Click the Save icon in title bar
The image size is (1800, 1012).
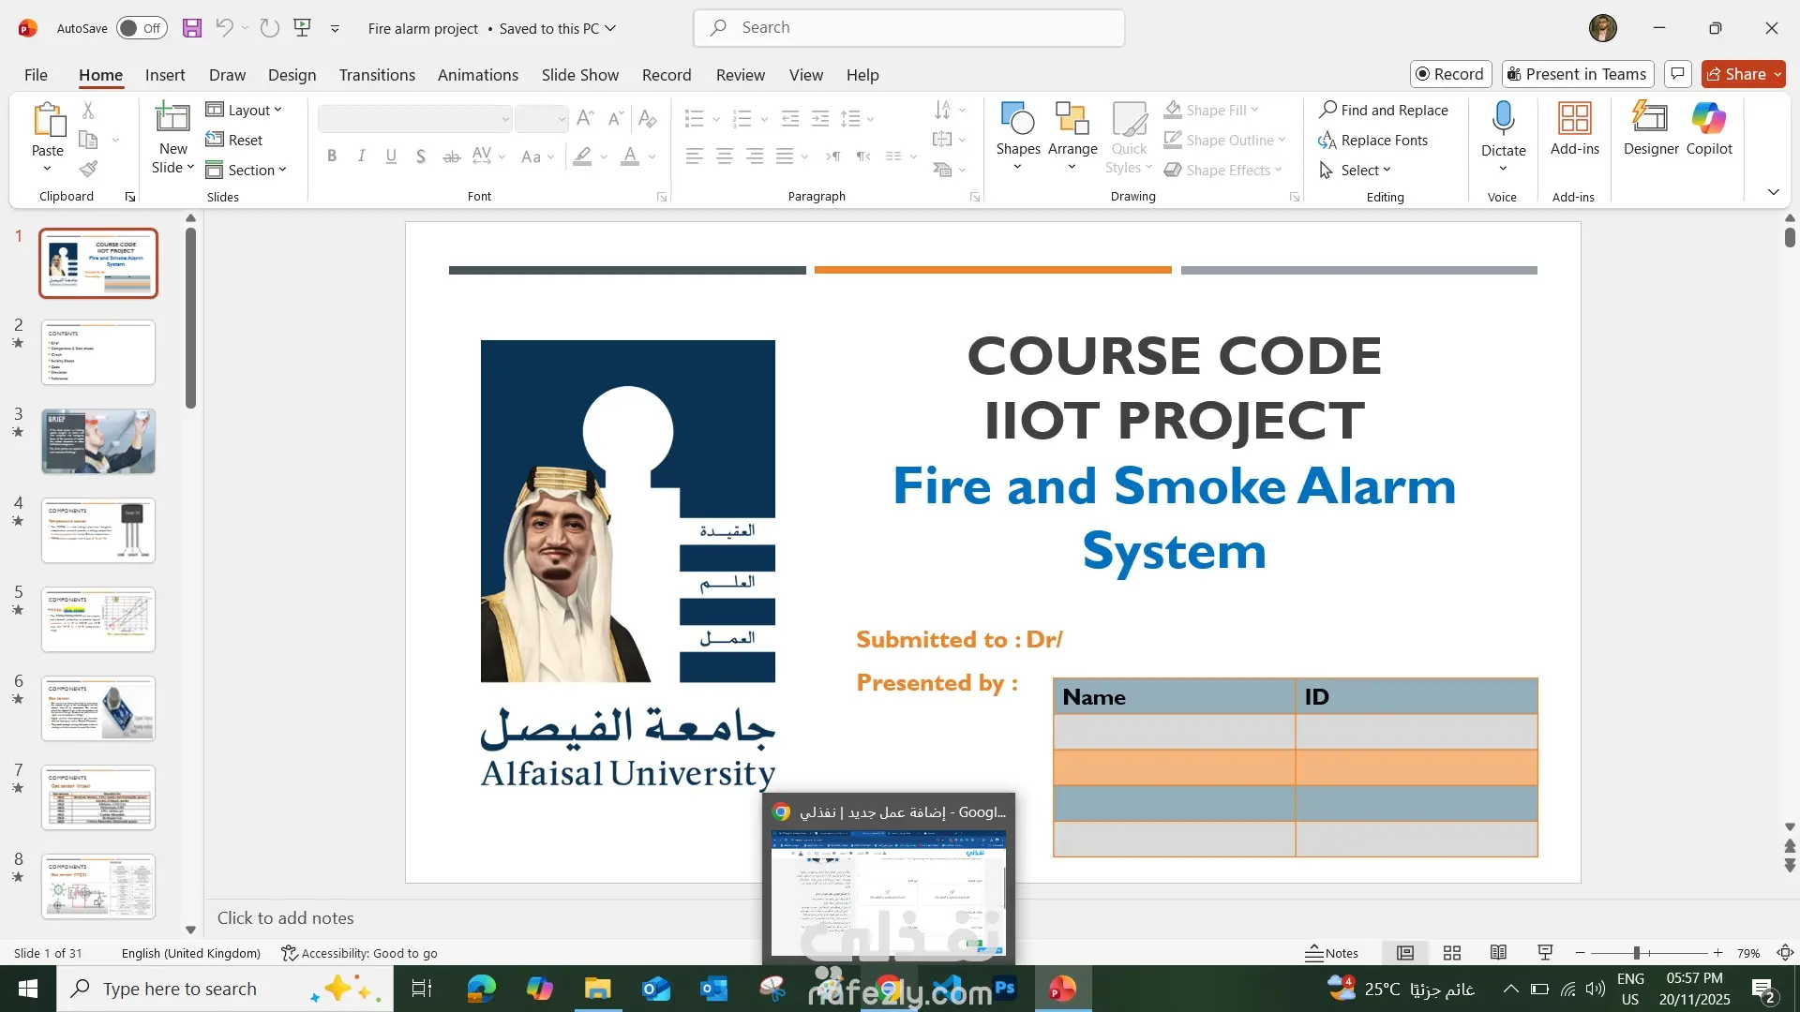(192, 28)
